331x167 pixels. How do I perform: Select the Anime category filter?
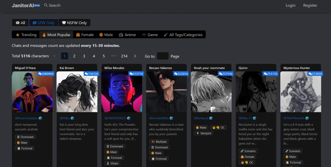pos(127,35)
